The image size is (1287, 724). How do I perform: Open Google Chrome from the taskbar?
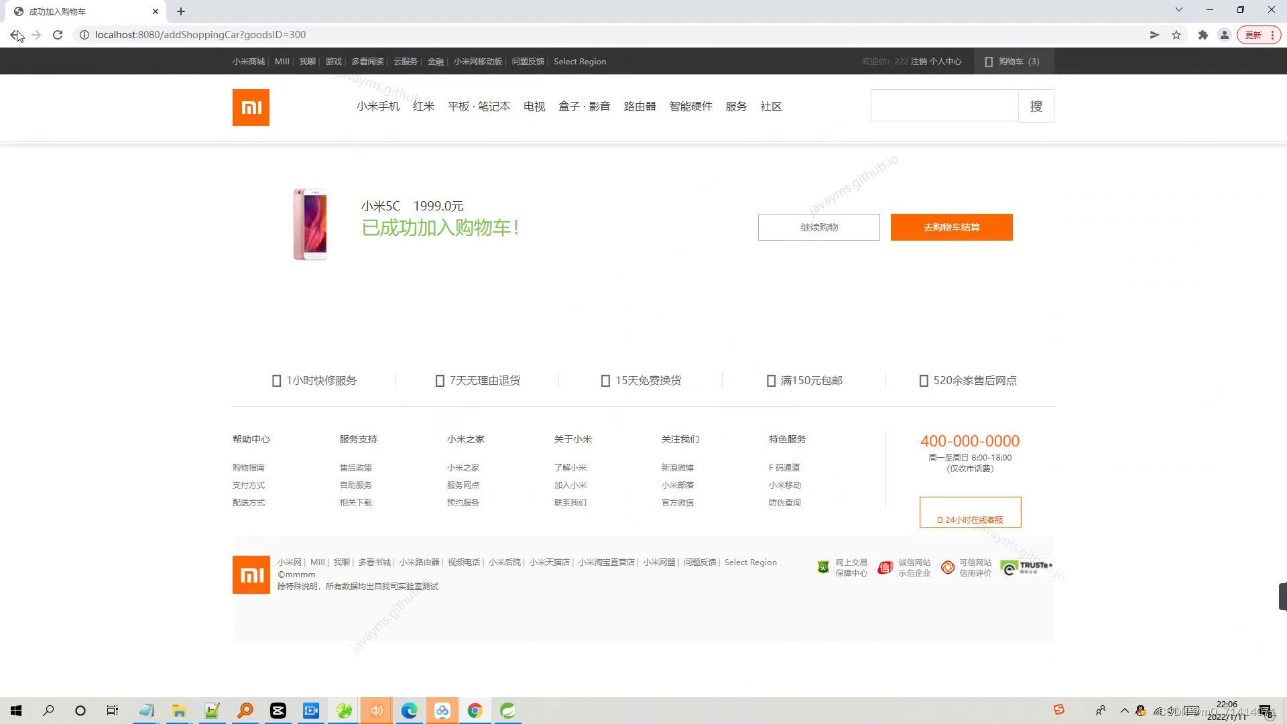[x=475, y=710]
